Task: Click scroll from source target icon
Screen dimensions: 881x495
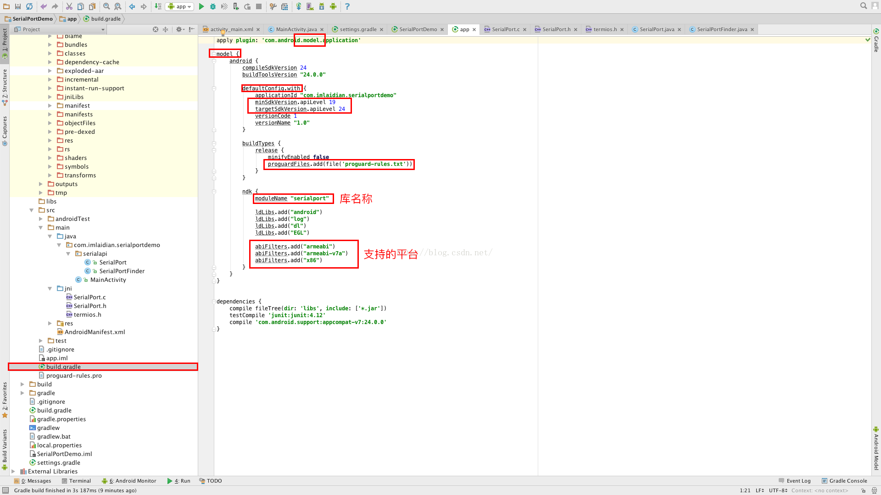Action: click(x=156, y=29)
